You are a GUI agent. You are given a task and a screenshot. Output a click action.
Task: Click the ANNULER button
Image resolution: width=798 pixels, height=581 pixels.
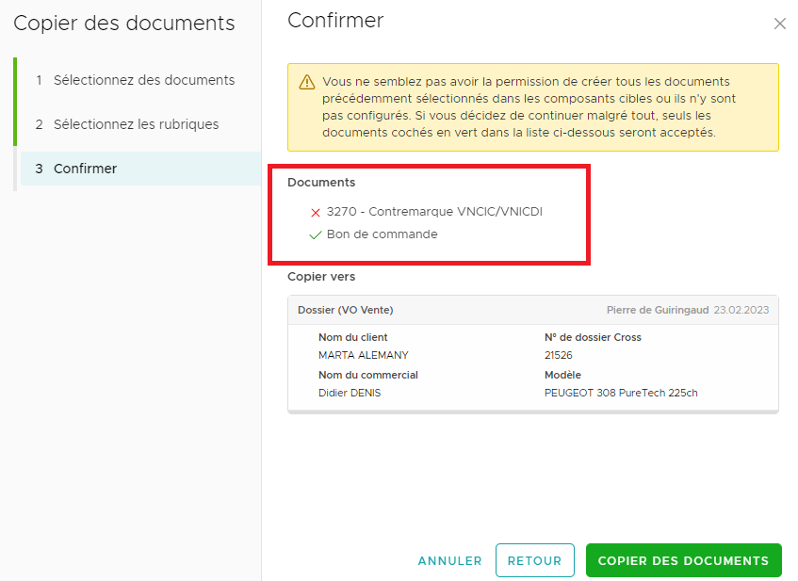pyautogui.click(x=449, y=560)
